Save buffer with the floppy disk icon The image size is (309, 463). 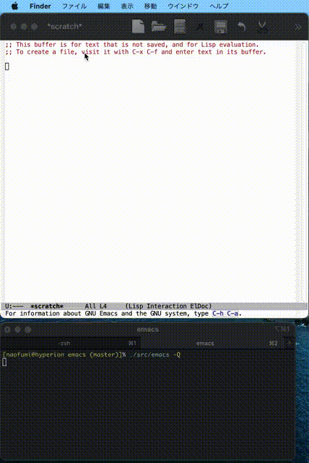point(221,27)
